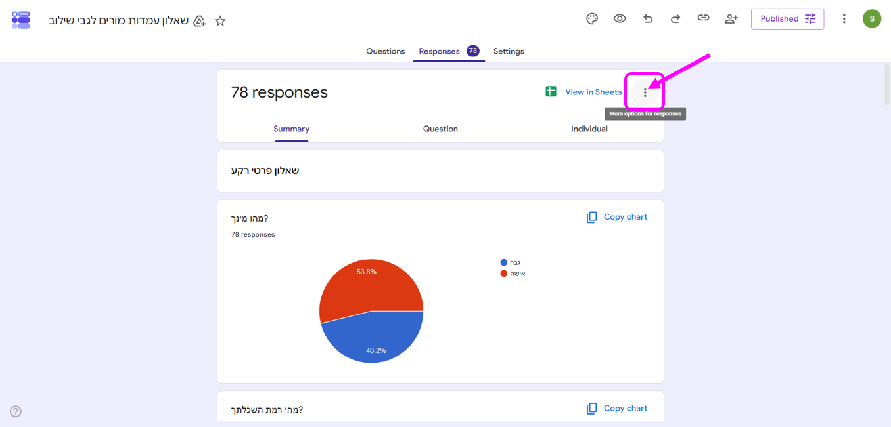Switch to the Settings tab
The image size is (891, 427).
click(x=509, y=51)
